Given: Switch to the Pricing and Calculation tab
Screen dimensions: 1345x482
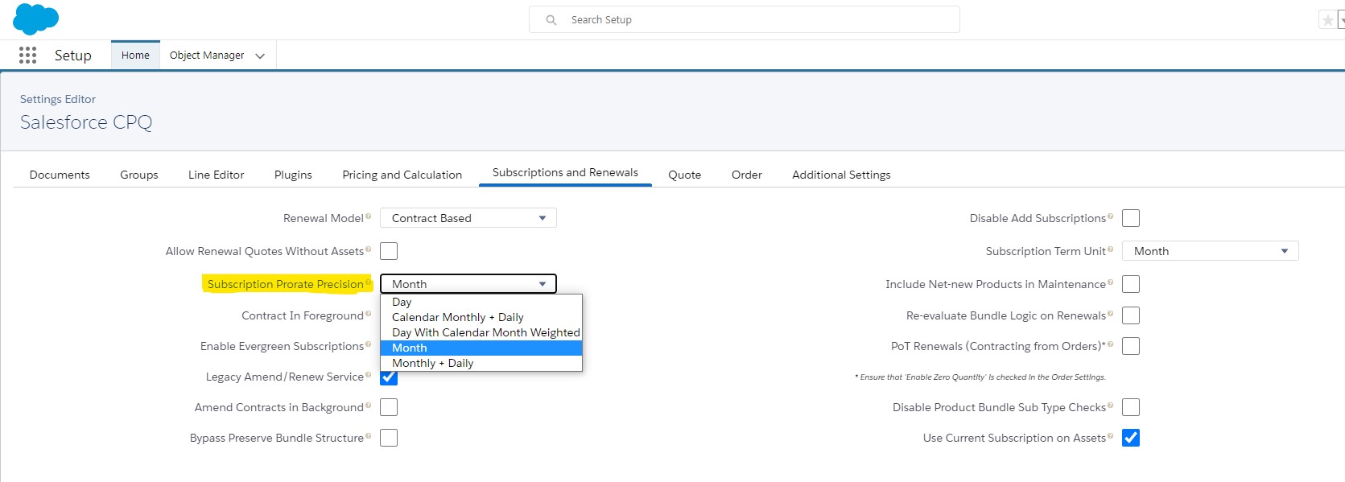Looking at the screenshot, I should [402, 175].
